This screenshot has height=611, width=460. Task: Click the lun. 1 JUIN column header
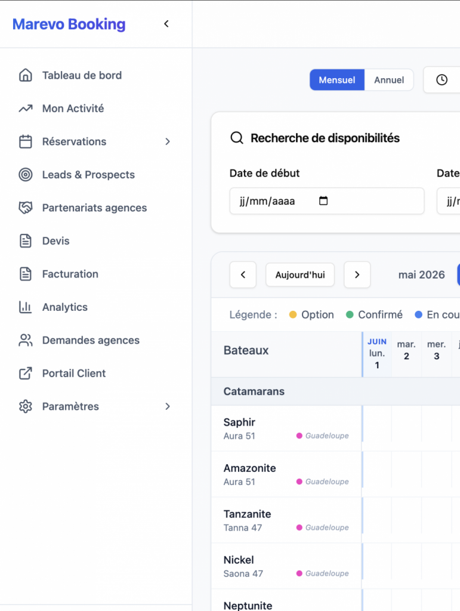[376, 354]
